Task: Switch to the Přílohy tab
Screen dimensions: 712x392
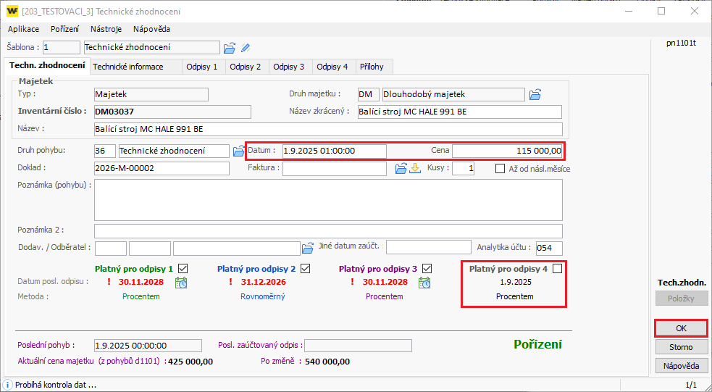Action: pos(372,67)
